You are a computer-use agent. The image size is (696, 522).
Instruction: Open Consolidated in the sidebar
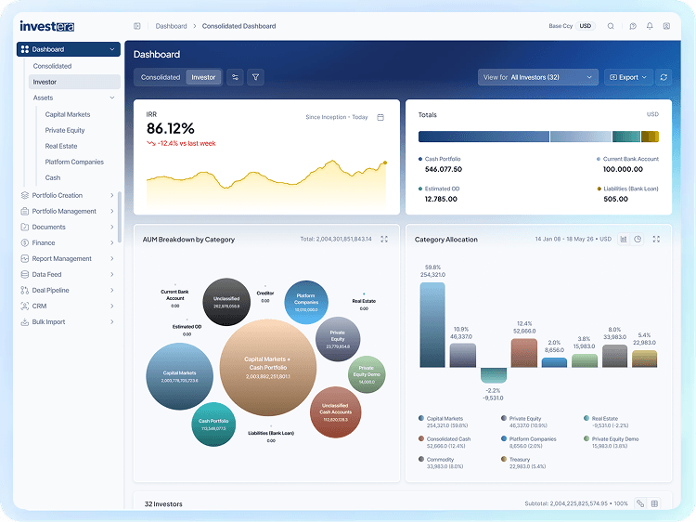click(52, 66)
